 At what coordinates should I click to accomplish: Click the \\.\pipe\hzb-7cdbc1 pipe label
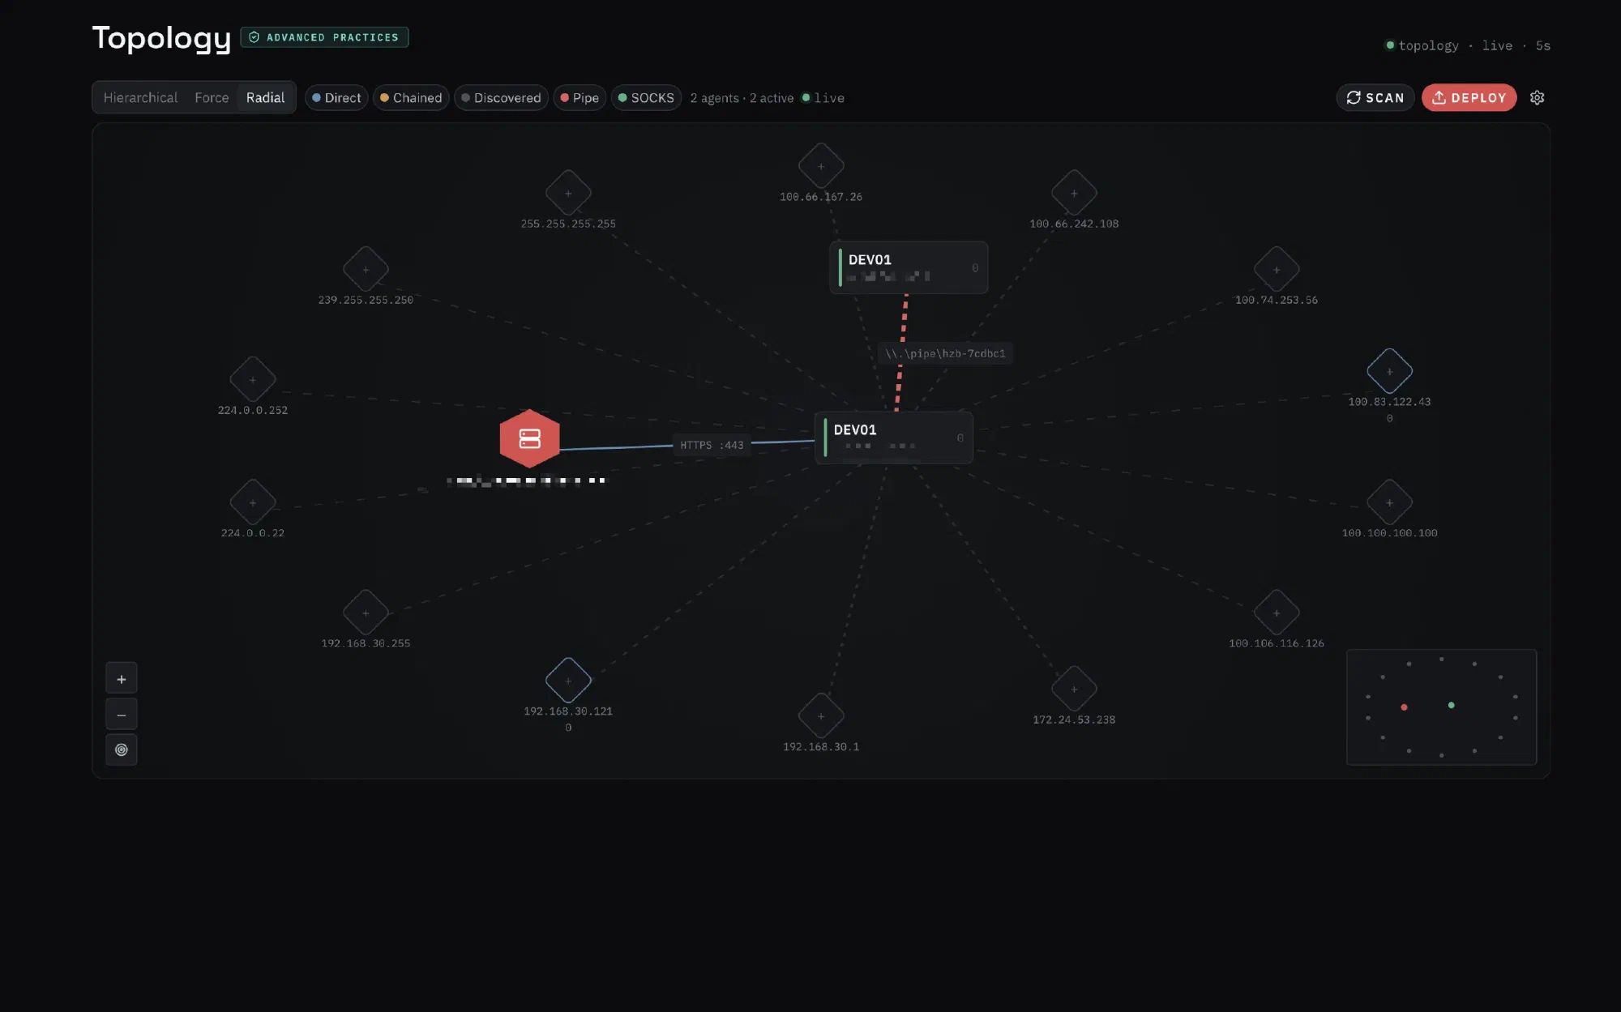coord(945,353)
